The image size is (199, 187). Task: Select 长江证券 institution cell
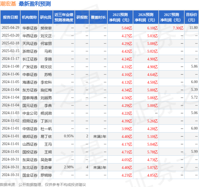[30, 59]
